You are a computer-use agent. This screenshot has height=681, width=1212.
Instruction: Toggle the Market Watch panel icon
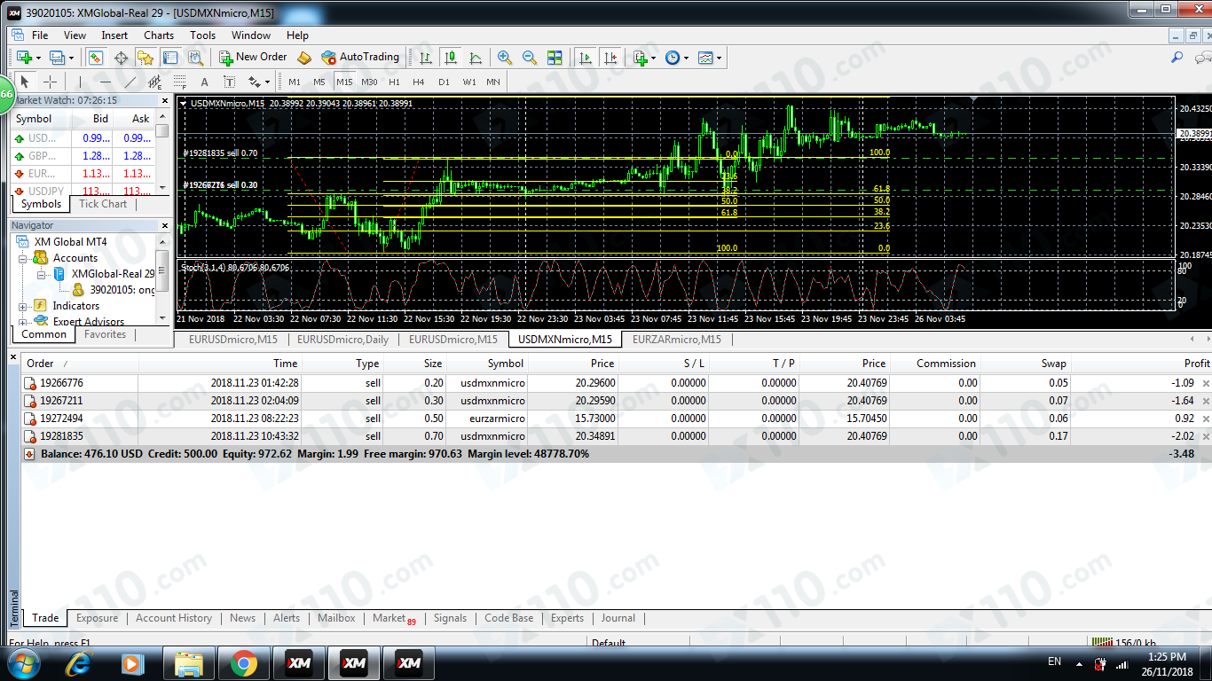pos(96,58)
